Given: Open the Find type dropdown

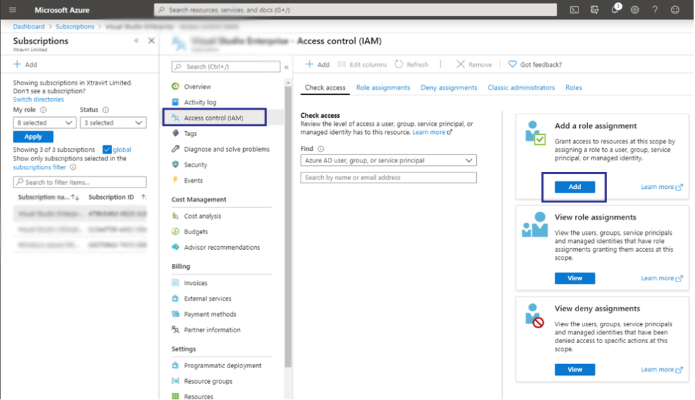Looking at the screenshot, I should point(388,160).
